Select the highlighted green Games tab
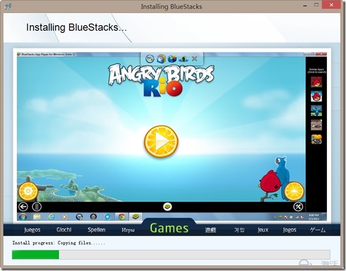Screen dimensions: 346x271 [169, 228]
